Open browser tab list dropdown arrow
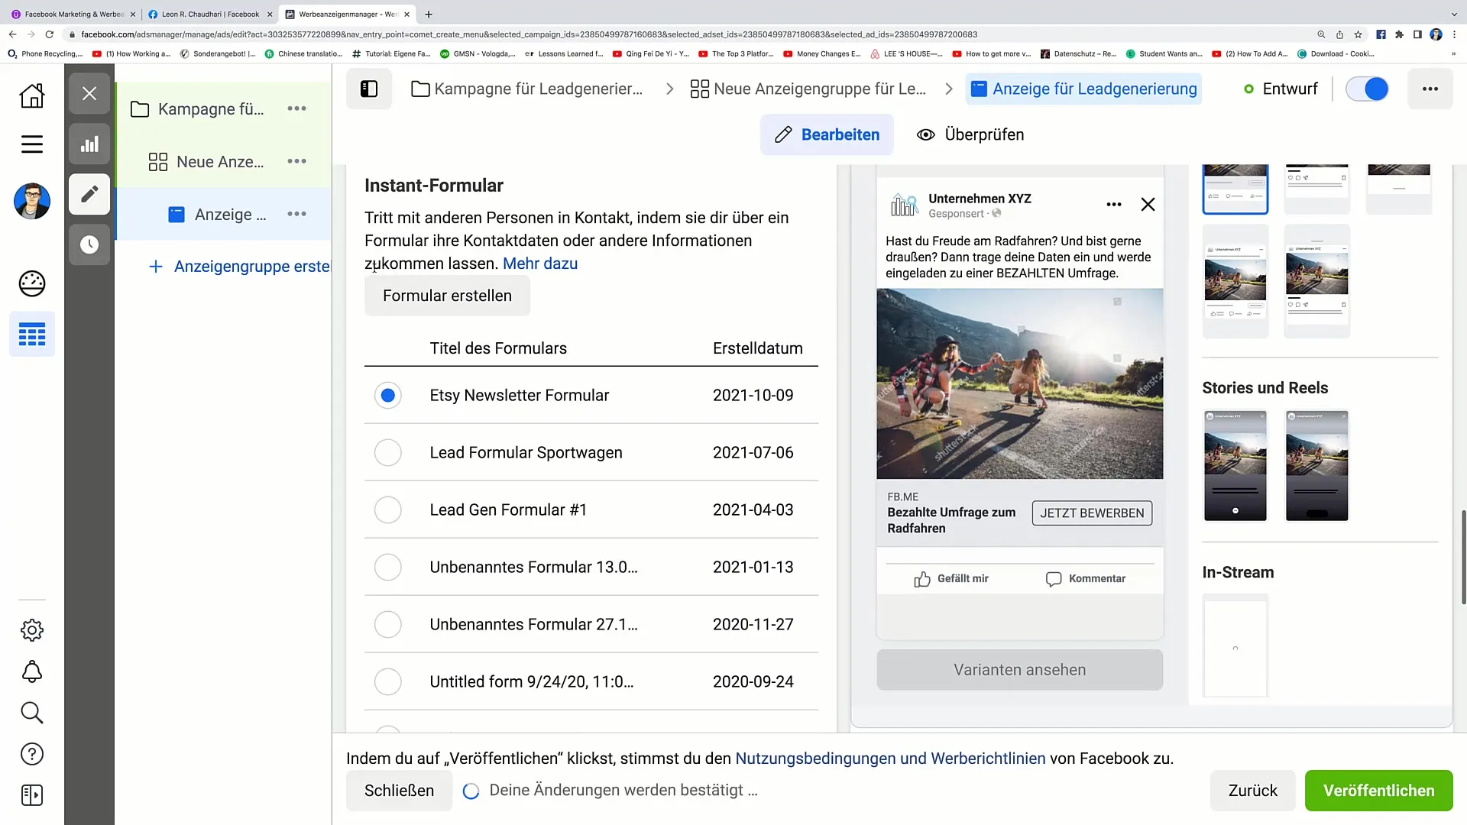 tap(1453, 14)
